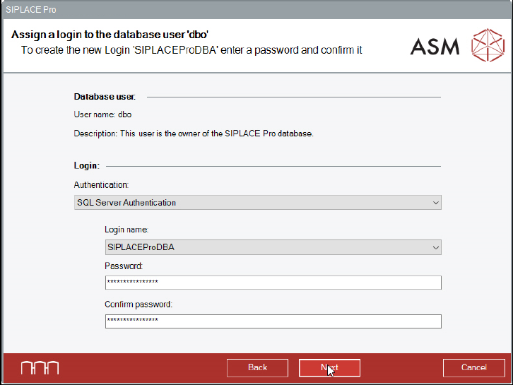Focus the Password input field

pyautogui.click(x=273, y=283)
